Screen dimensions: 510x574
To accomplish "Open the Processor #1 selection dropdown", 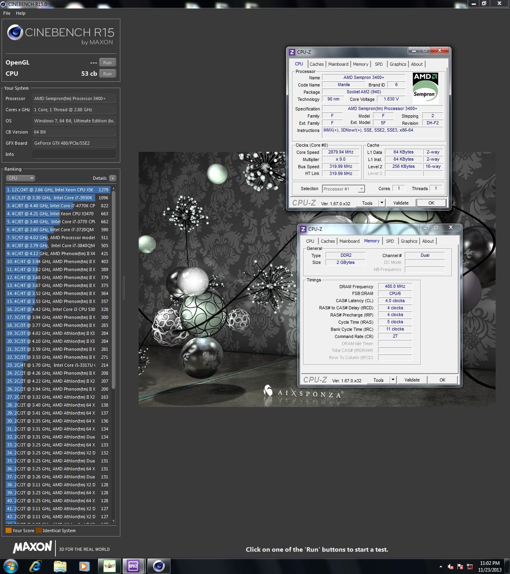I will [x=343, y=189].
